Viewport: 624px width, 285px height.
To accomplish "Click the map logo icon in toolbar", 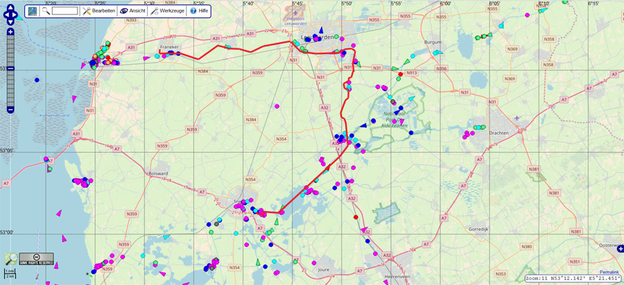I will (33, 11).
